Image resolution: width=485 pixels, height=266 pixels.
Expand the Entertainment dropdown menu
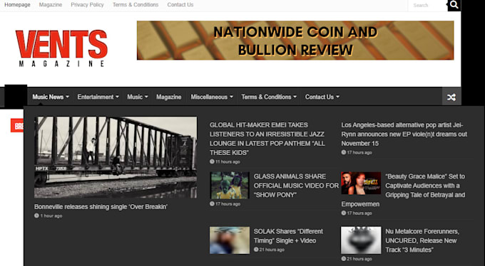[x=98, y=97]
